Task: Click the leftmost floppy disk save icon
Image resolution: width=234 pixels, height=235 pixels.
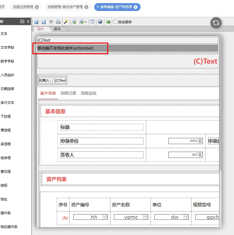Action: coord(36,22)
